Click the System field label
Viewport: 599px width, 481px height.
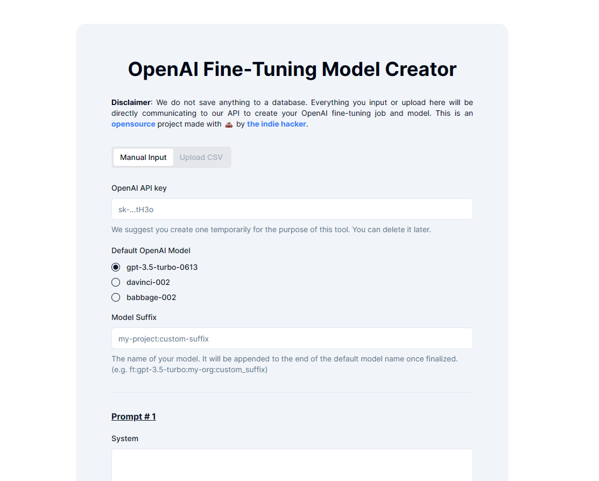[125, 438]
